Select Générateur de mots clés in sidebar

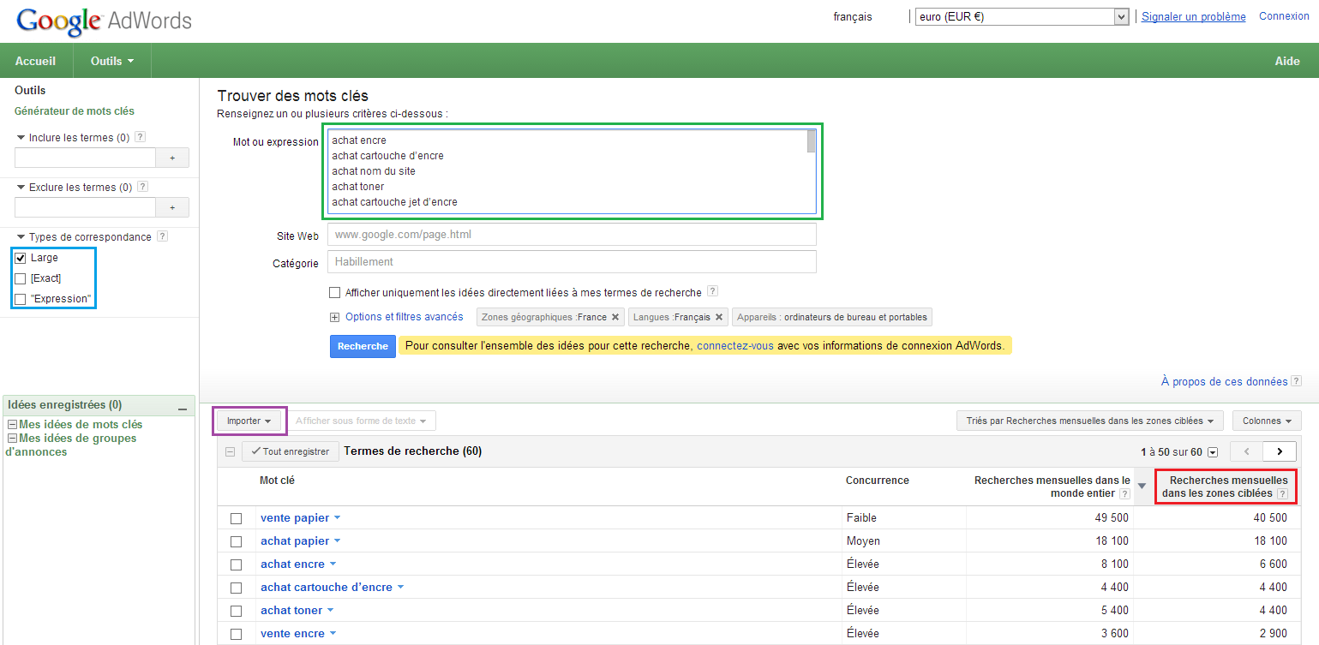click(x=75, y=111)
